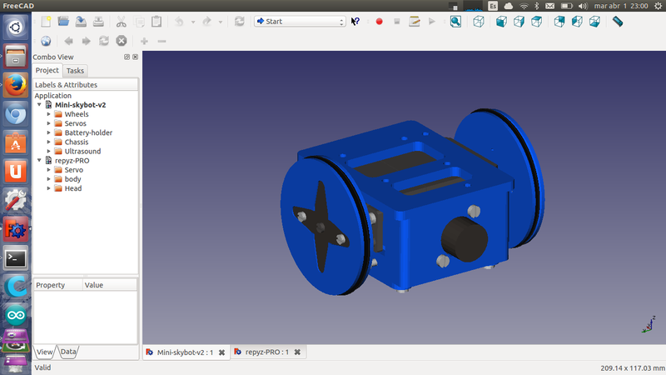Click the Open file folder icon
The height and width of the screenshot is (375, 666).
[64, 21]
